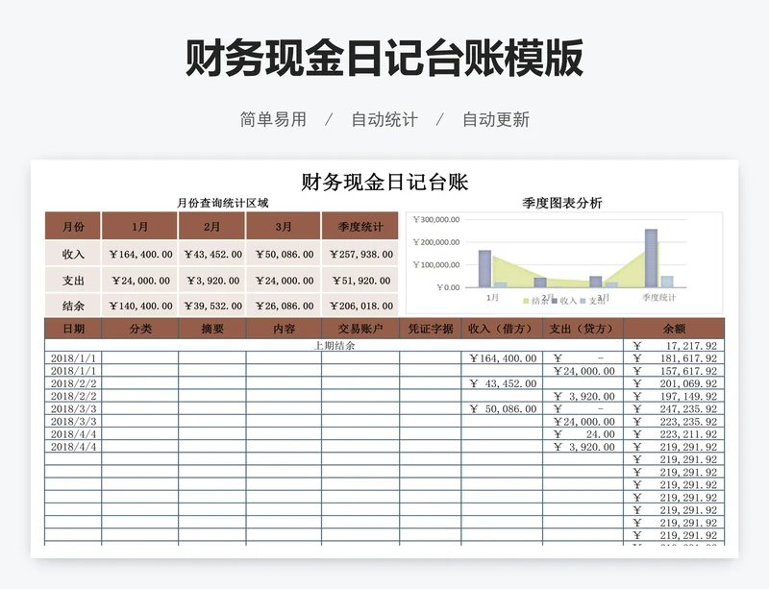
Task: Click the 结余 row label in the summary table
Action: click(73, 306)
